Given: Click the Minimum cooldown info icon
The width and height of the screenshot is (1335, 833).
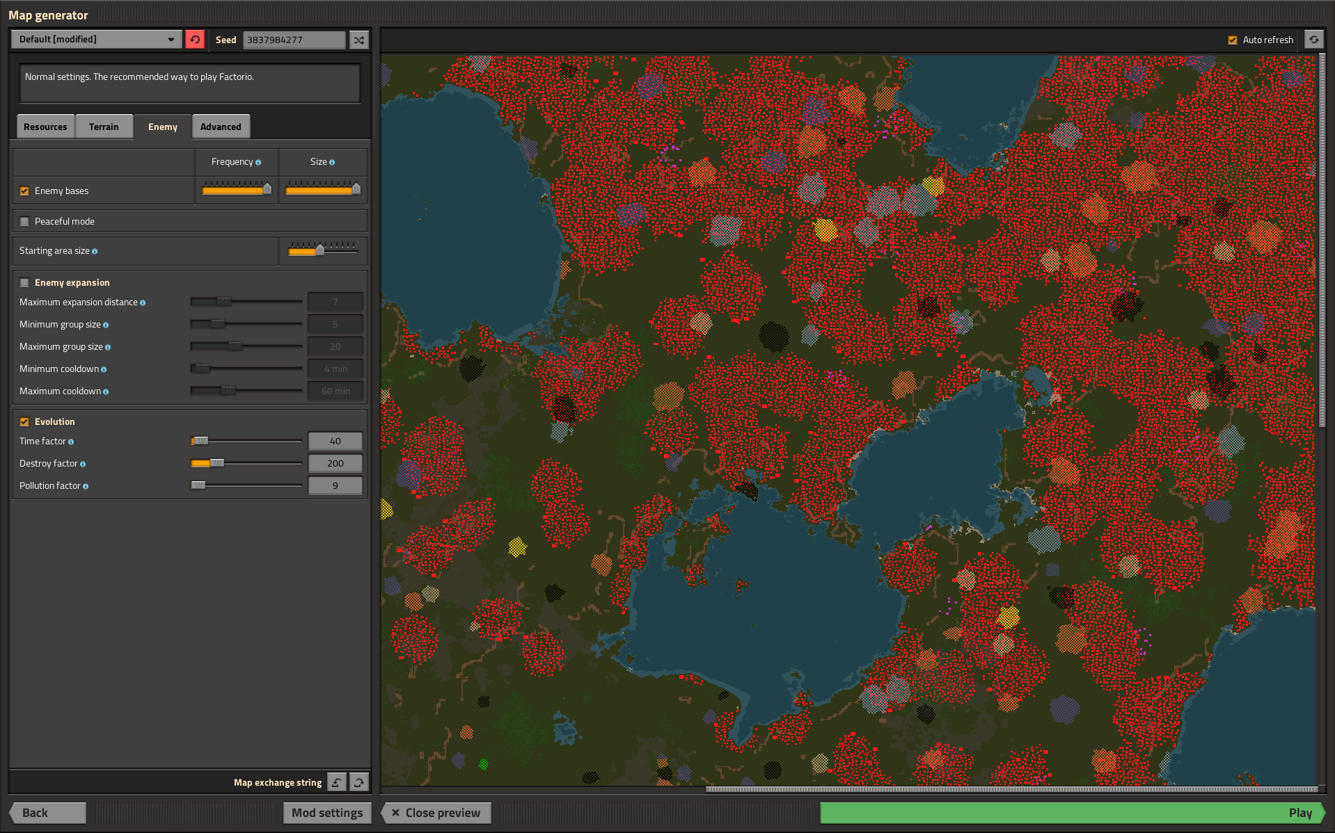Looking at the screenshot, I should pos(104,369).
